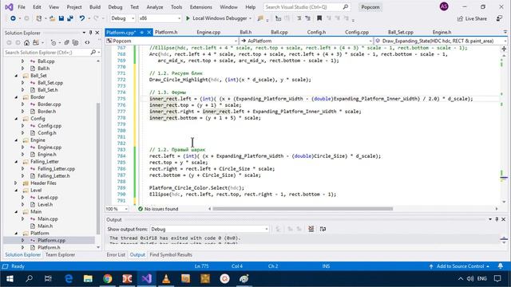Open the AsPlatform class dropdown

pos(306,41)
